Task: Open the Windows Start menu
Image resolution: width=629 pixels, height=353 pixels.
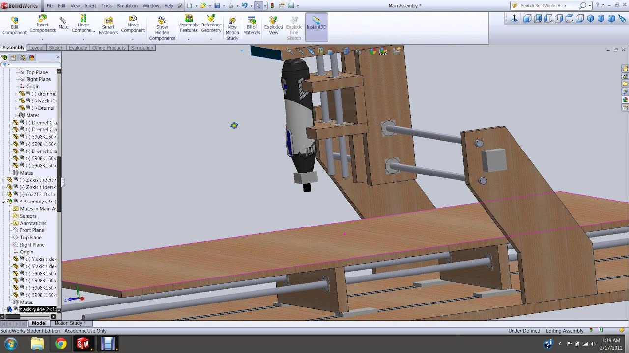Action: tap(11, 344)
